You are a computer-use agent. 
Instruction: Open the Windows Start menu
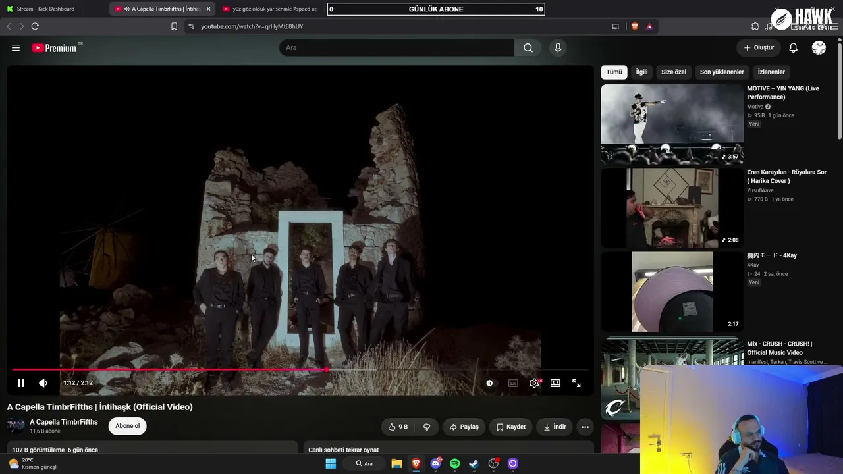(x=331, y=463)
